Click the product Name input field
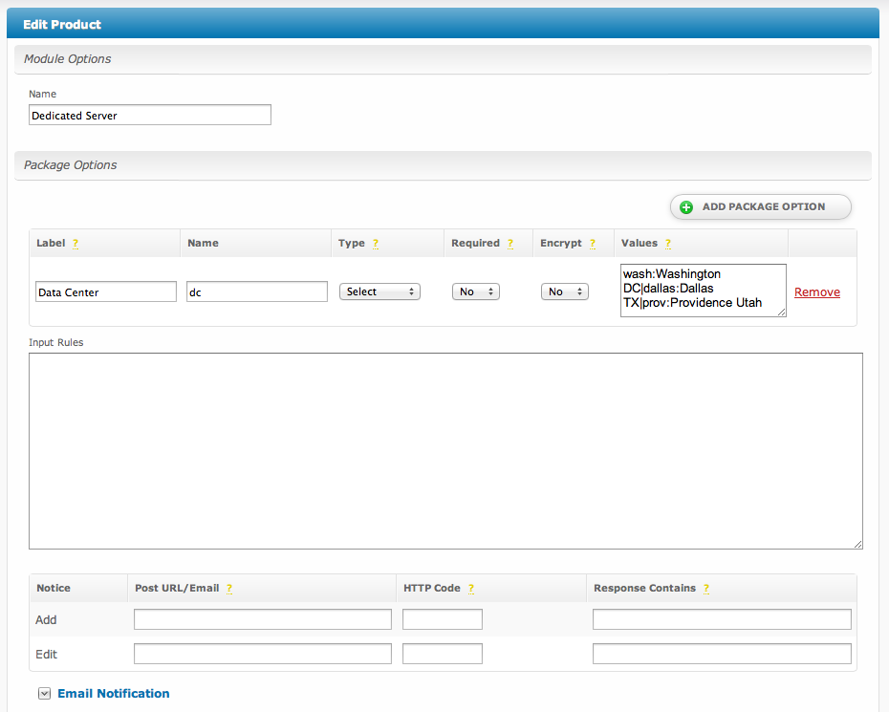 (150, 116)
